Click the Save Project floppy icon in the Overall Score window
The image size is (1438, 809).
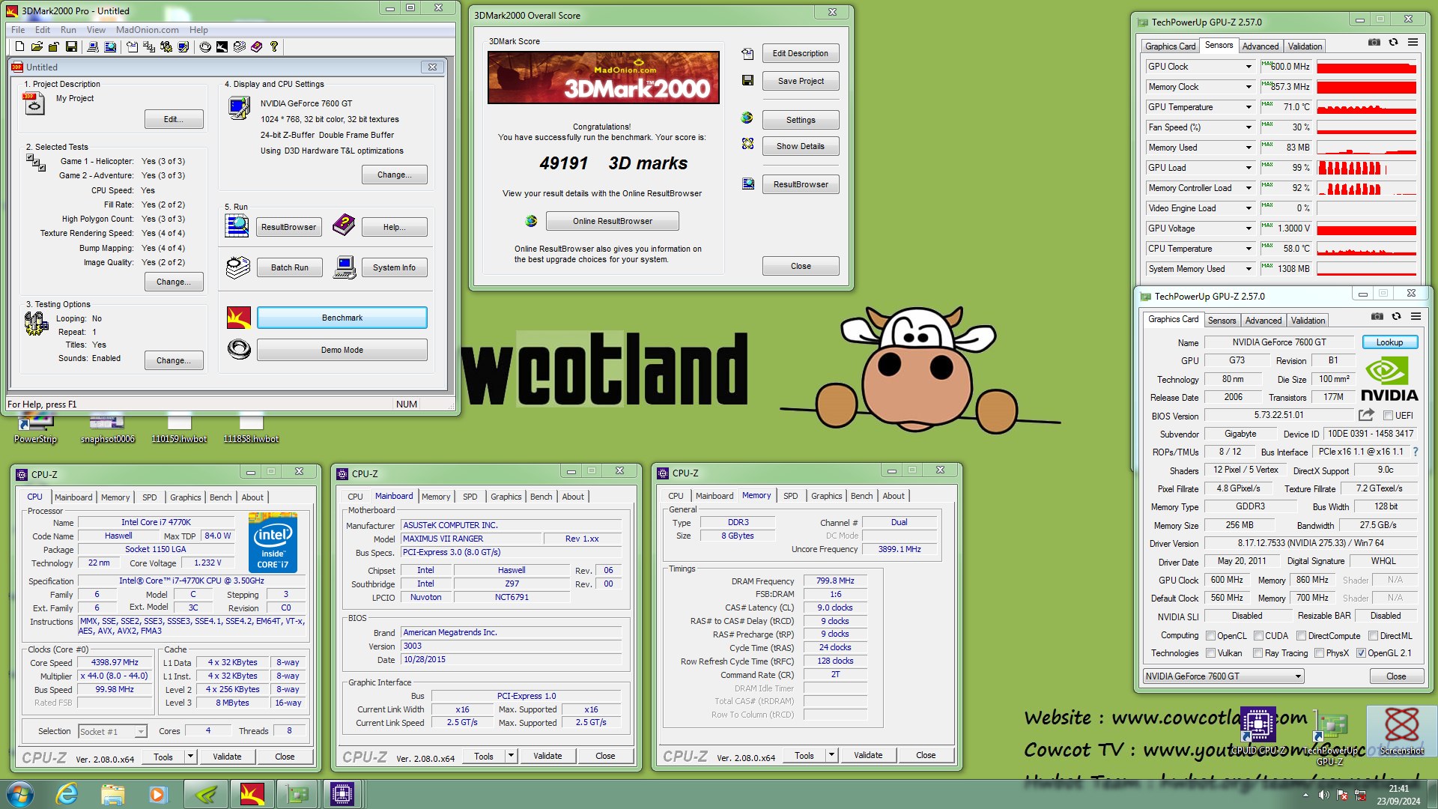pos(747,80)
